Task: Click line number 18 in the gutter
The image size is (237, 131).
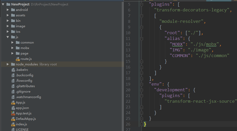Action: [x=128, y=79]
